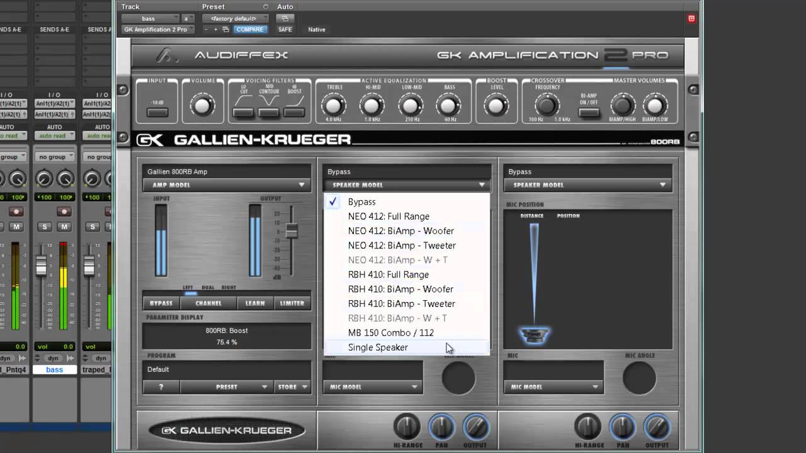Select NEO 412: BiAmp - Woofer
The image size is (806, 453).
407,231
